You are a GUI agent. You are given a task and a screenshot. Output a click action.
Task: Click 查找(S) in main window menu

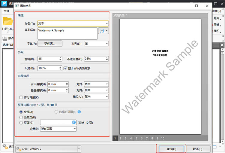217,11
